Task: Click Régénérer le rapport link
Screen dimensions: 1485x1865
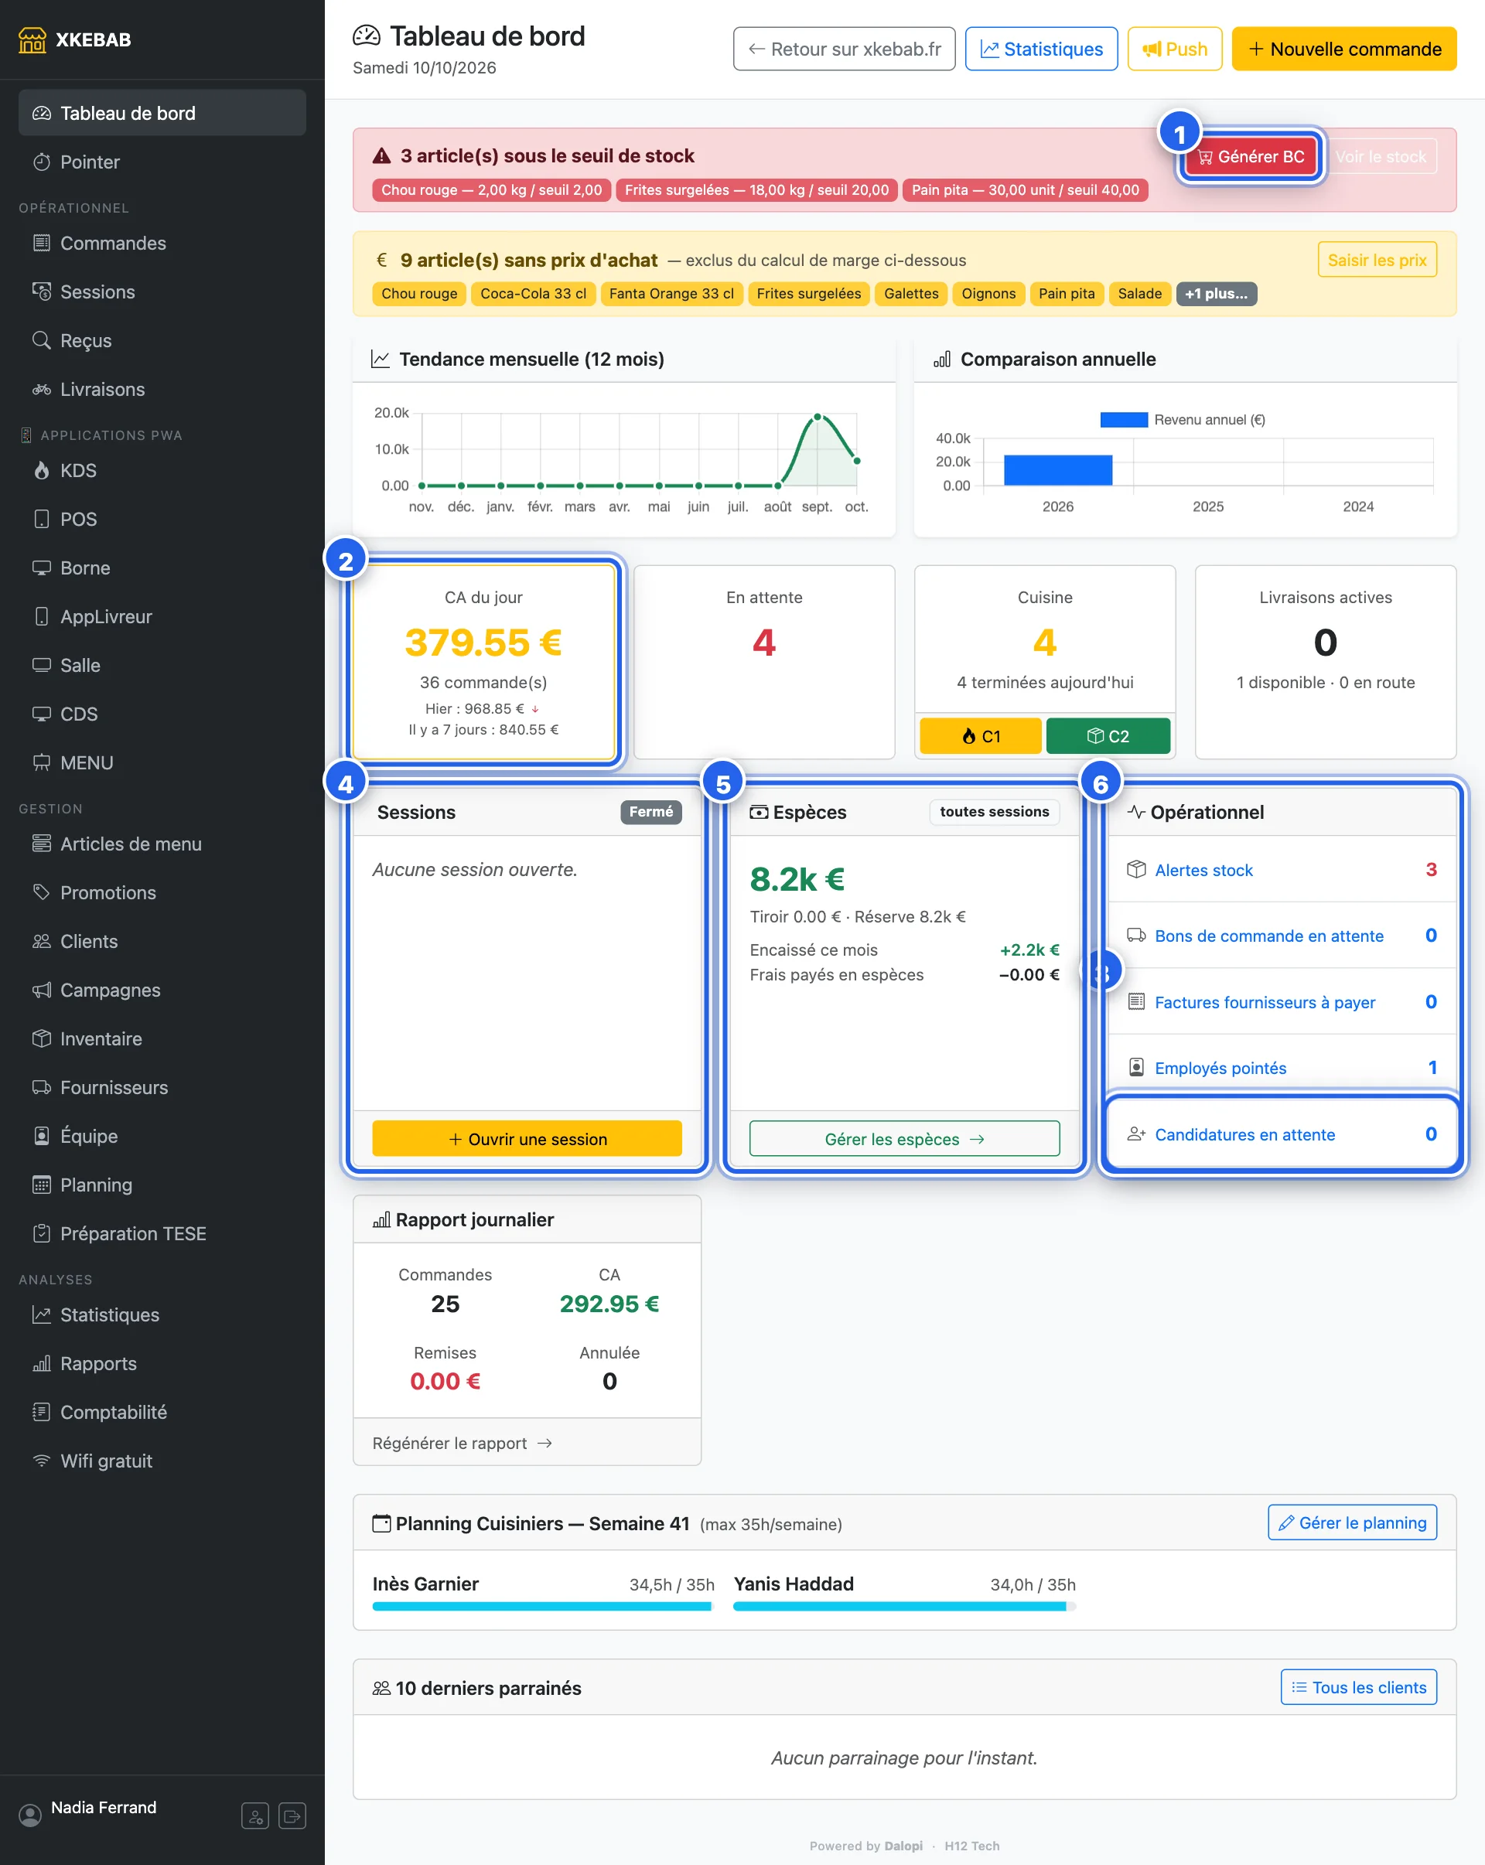Action: 462,1443
